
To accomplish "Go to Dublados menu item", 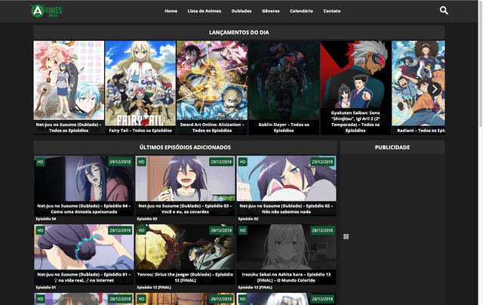I will pyautogui.click(x=241, y=11).
